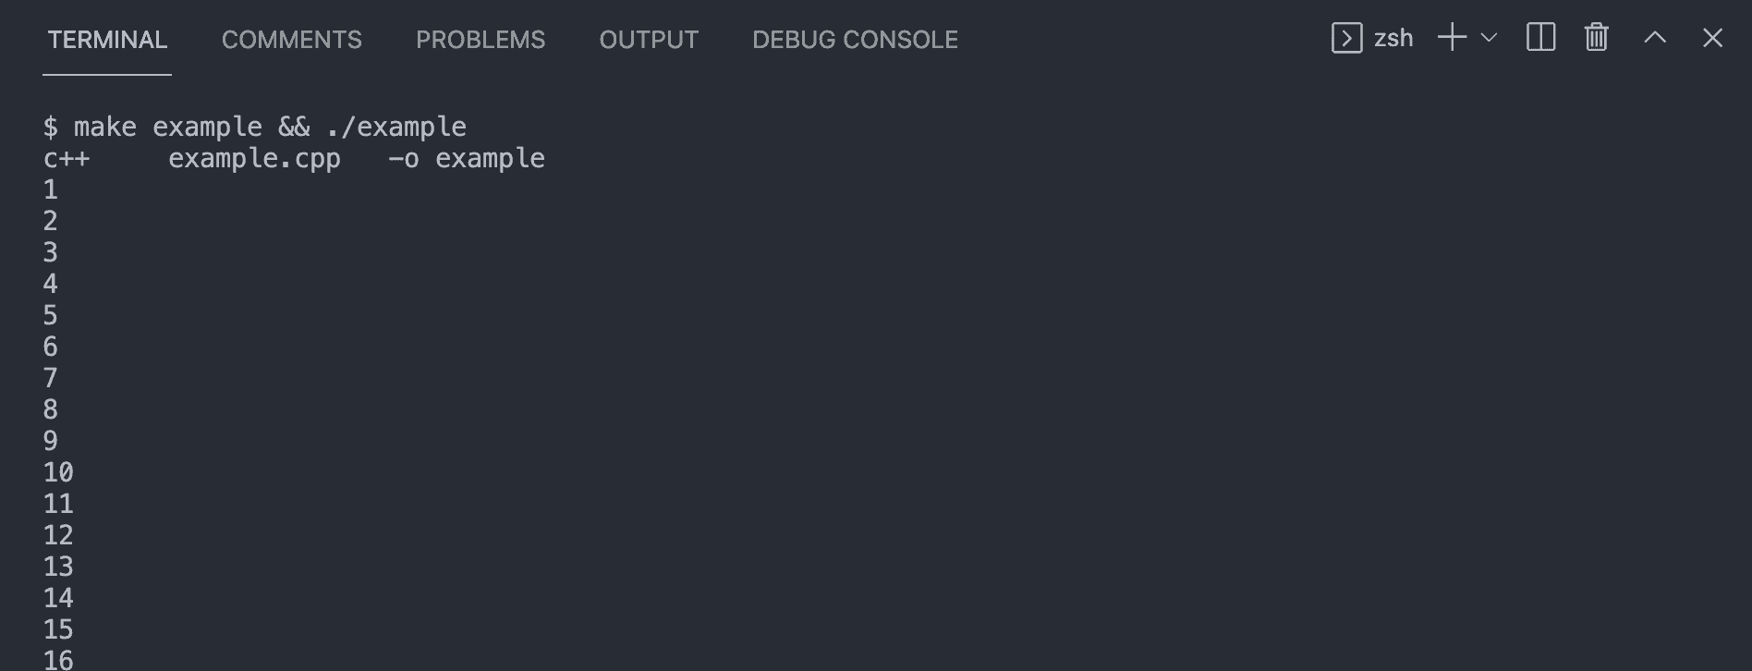The image size is (1752, 671).
Task: Expand the launch profile dropdown chevron
Action: tap(1489, 38)
